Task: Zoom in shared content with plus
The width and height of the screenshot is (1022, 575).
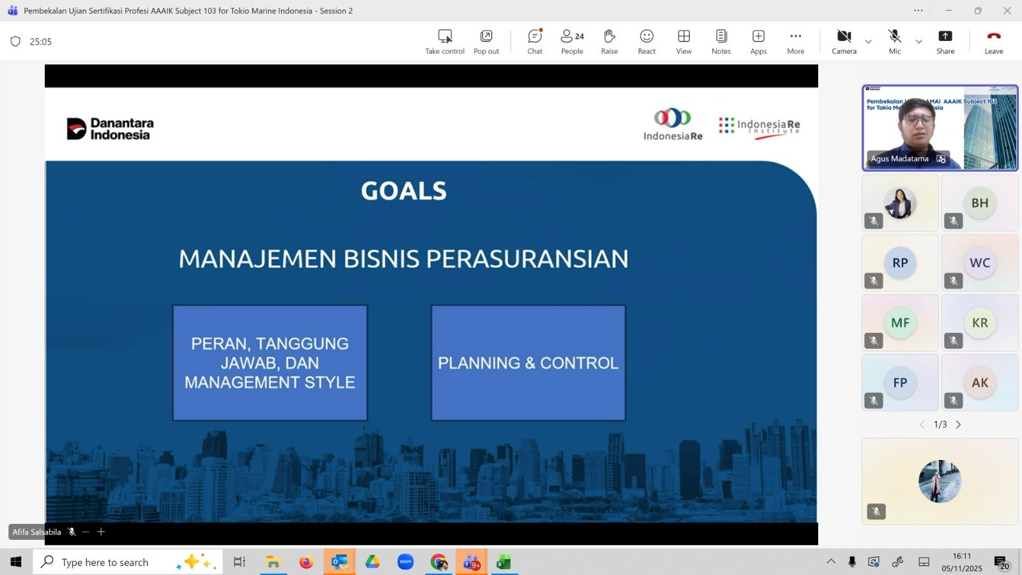Action: (x=101, y=532)
